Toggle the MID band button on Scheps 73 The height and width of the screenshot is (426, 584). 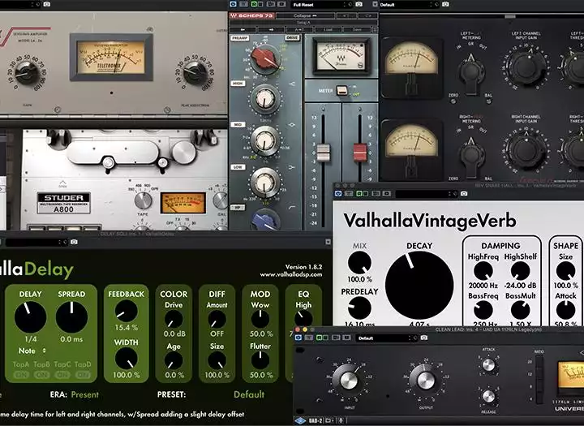237,124
